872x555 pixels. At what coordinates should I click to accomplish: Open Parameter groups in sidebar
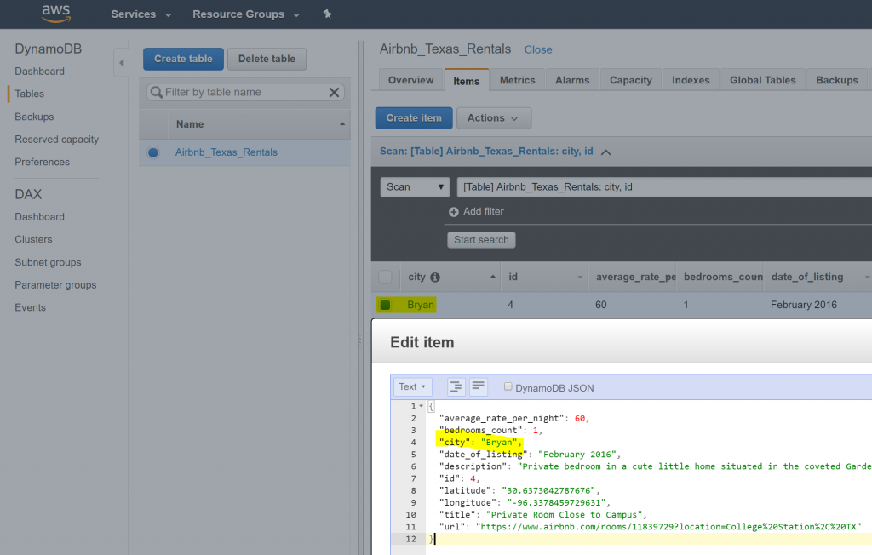pos(55,284)
